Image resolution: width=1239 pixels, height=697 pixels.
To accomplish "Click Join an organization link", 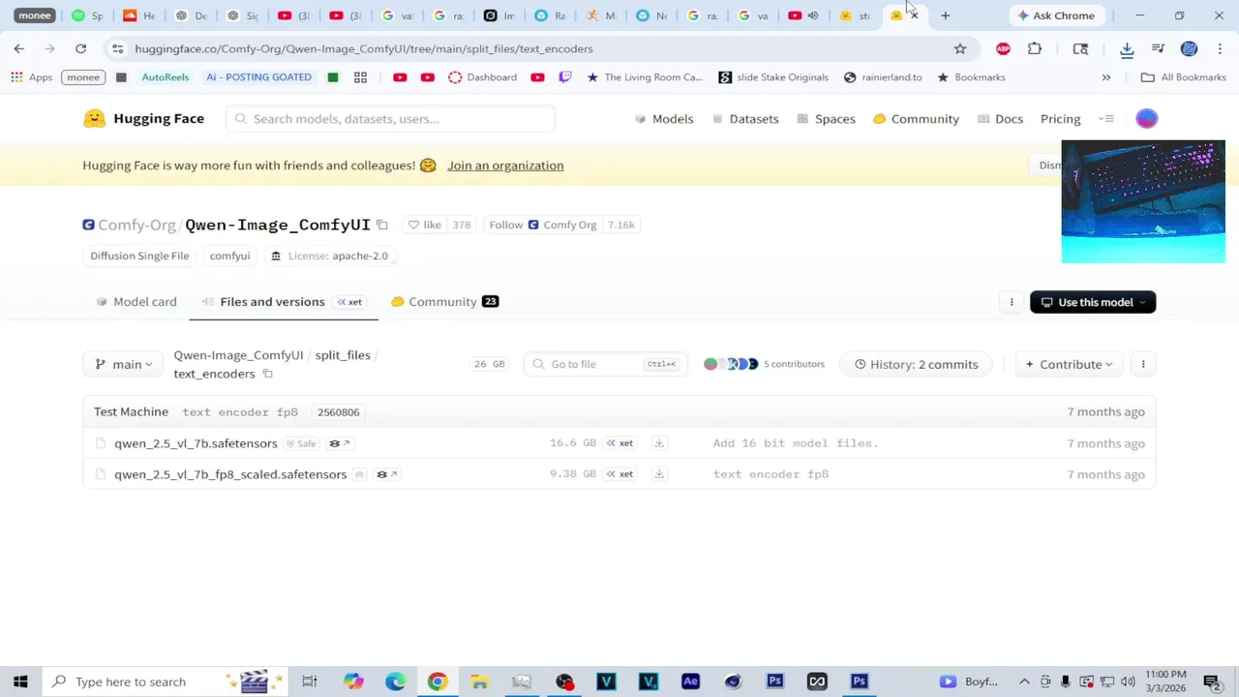I will point(505,166).
